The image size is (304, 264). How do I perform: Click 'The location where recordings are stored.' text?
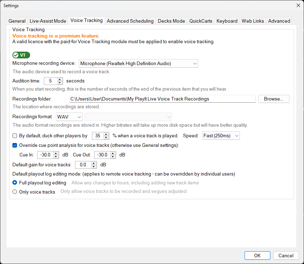point(56,107)
